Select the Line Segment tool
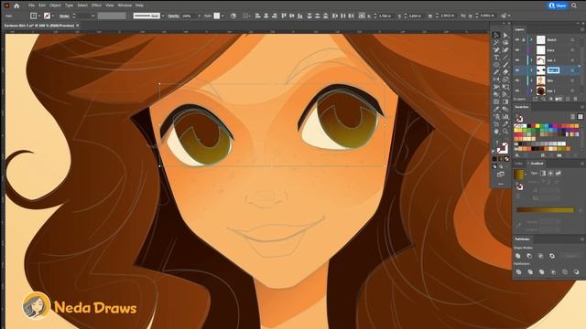This screenshot has height=329, width=586. point(505,58)
